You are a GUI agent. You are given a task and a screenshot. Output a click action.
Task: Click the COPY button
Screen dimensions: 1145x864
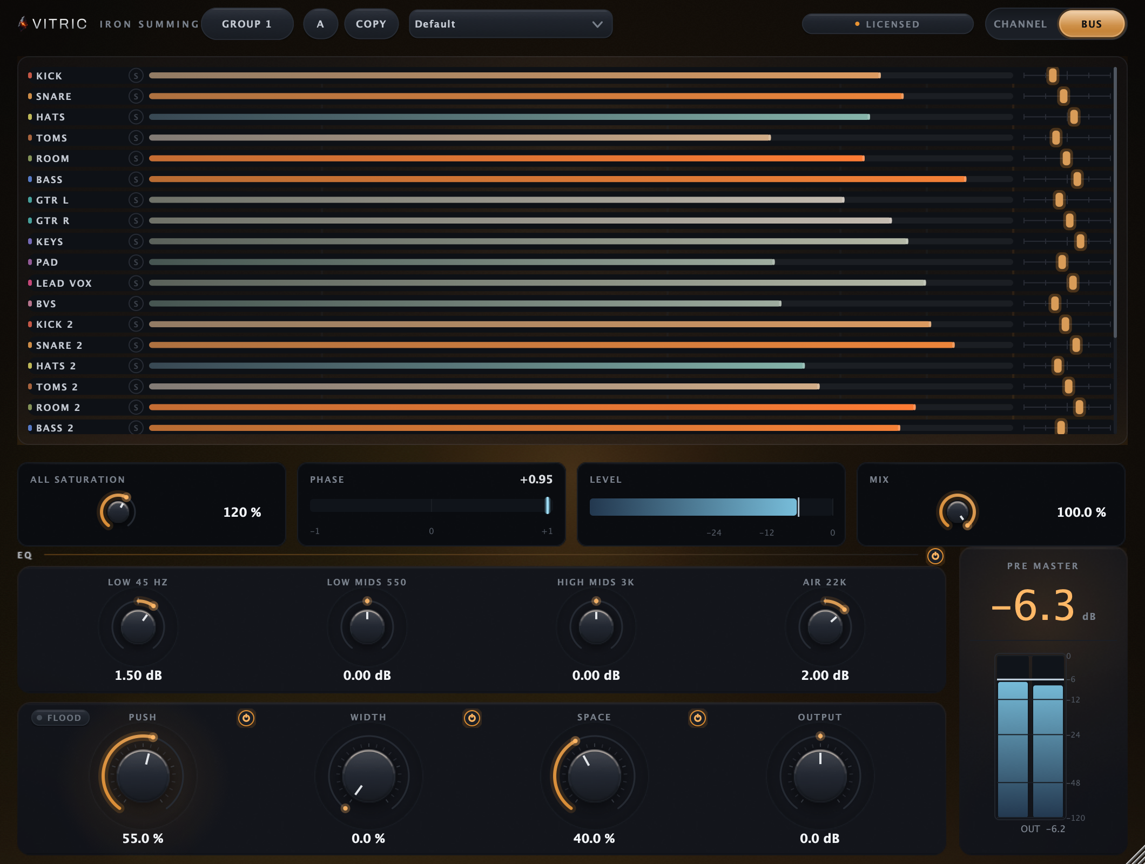tap(371, 24)
